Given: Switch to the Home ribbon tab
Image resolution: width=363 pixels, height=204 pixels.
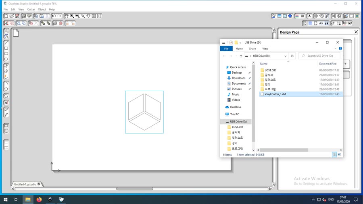Looking at the screenshot, I should (x=239, y=48).
